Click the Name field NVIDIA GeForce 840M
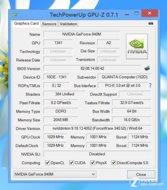The image size is (167, 190). [82, 34]
